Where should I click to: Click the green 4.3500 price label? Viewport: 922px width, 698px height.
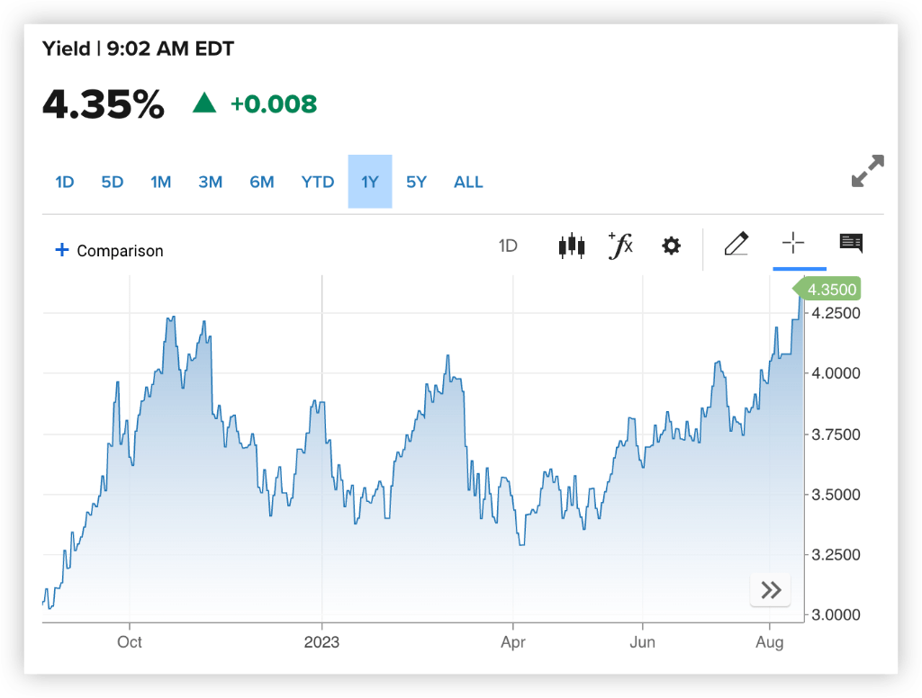click(830, 290)
